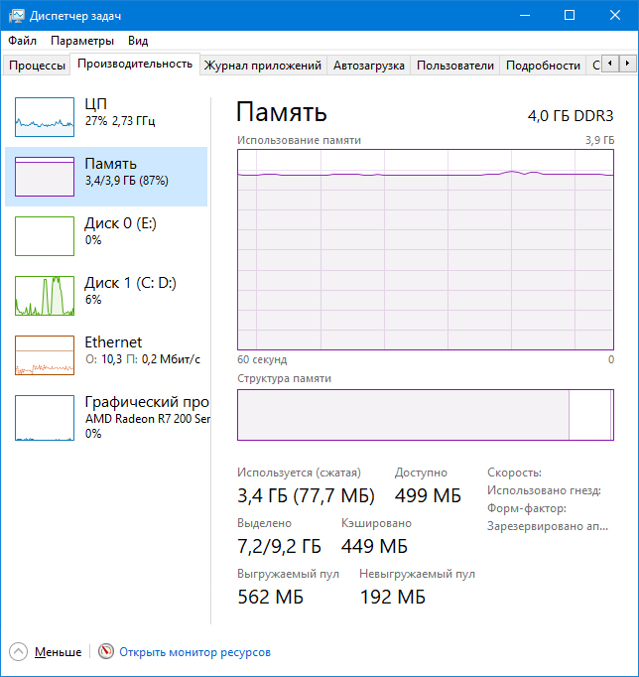Select the Производительность tab
This screenshot has height=677, width=639.
135,64
